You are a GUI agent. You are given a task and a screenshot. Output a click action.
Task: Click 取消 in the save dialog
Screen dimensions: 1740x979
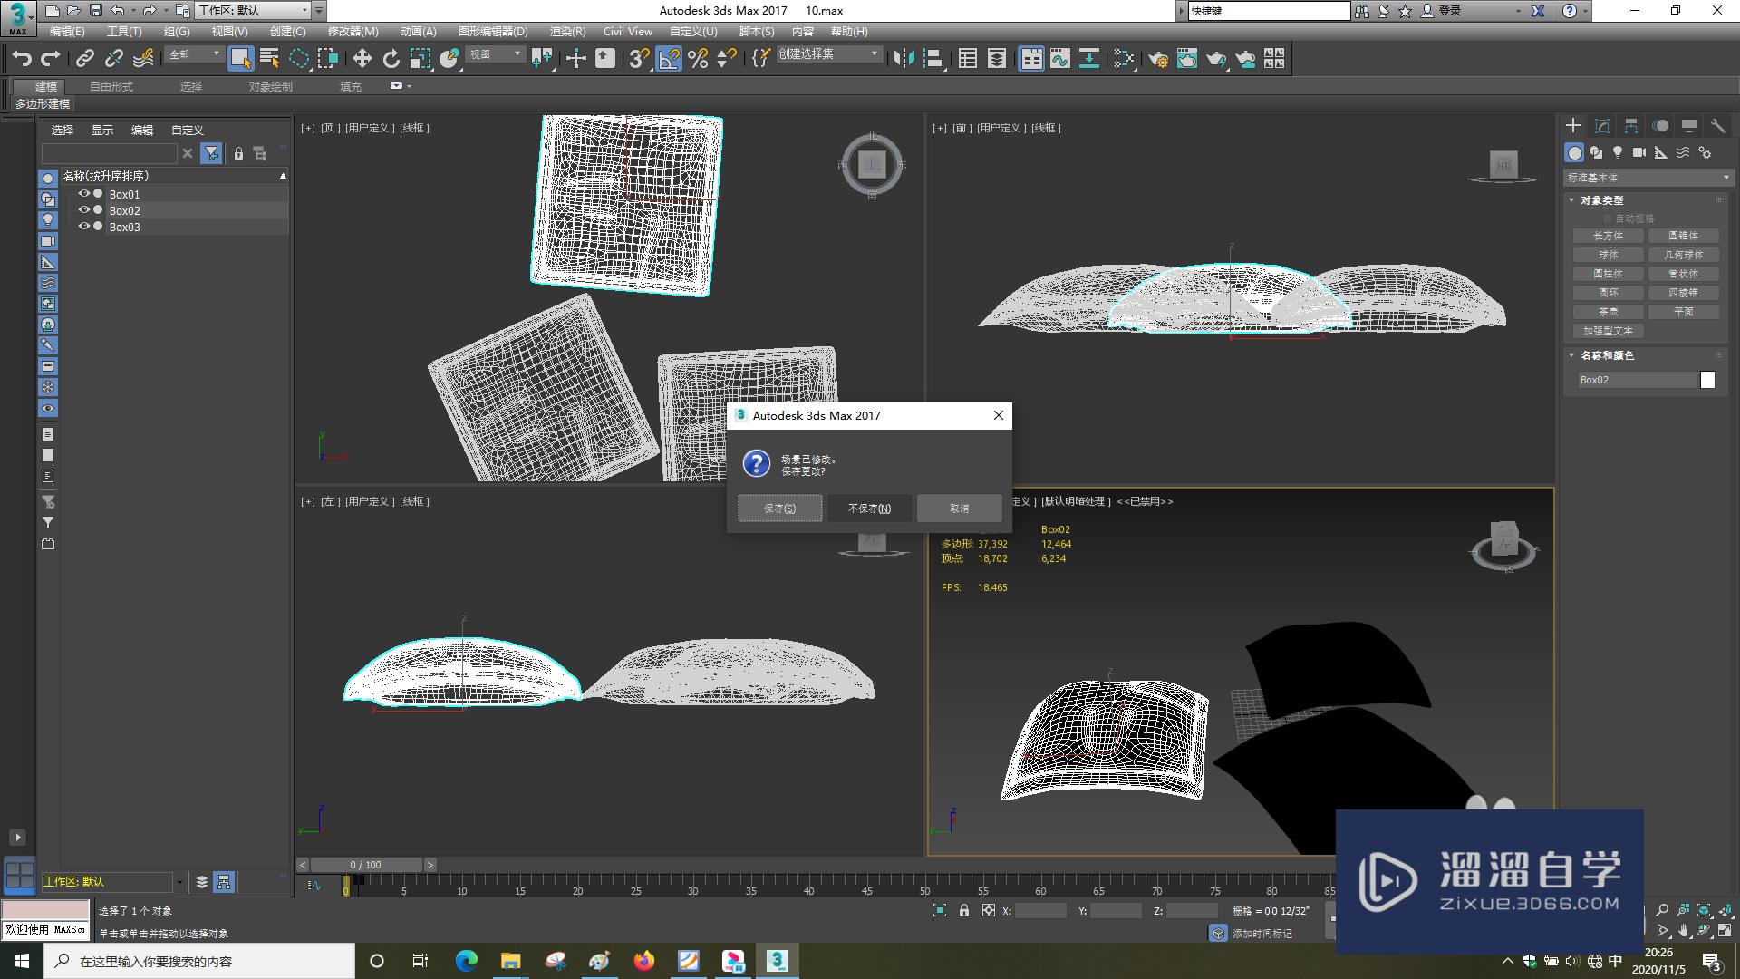pos(959,509)
